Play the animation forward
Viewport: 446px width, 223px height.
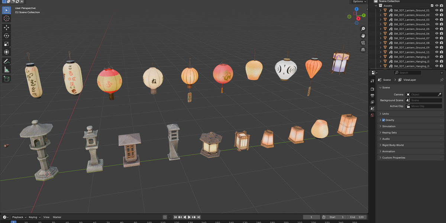[189, 217]
